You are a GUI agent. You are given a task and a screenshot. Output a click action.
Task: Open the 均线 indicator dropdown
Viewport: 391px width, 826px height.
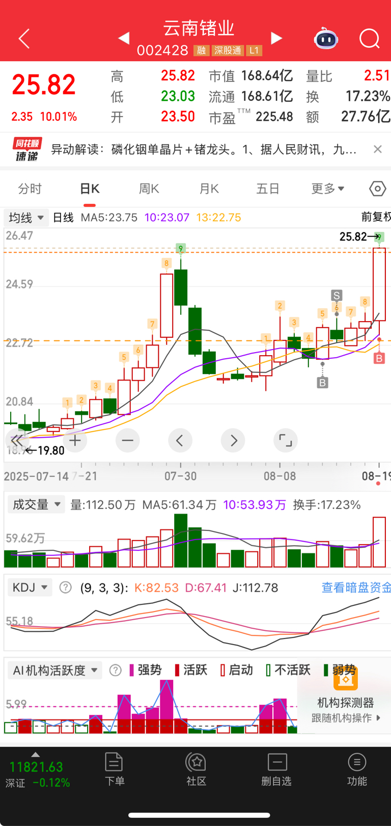coord(26,218)
